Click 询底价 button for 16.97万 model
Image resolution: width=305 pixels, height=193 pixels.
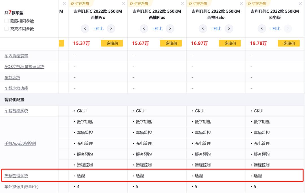click(230, 43)
